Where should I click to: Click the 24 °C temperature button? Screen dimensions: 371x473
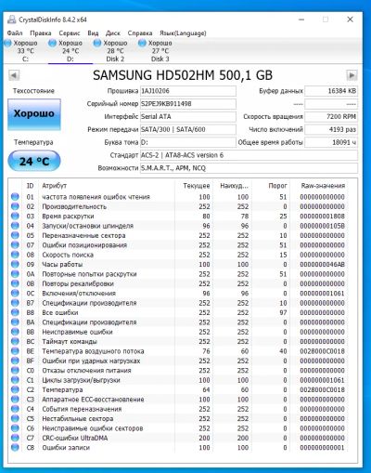[x=34, y=161]
